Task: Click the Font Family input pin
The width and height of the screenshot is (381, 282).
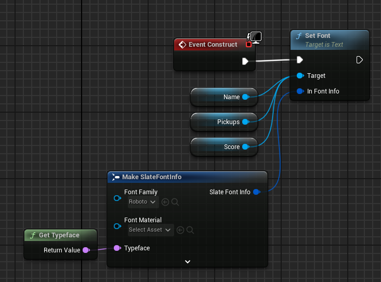Action: [x=117, y=198]
